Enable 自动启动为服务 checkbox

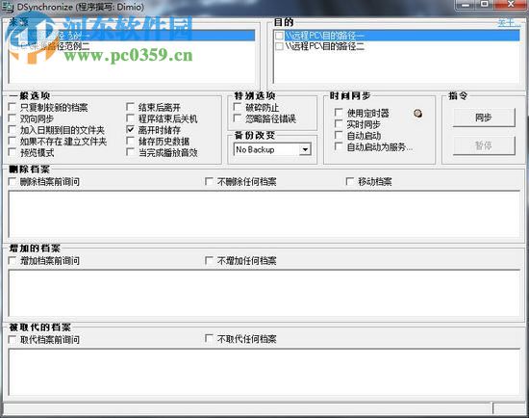click(339, 146)
